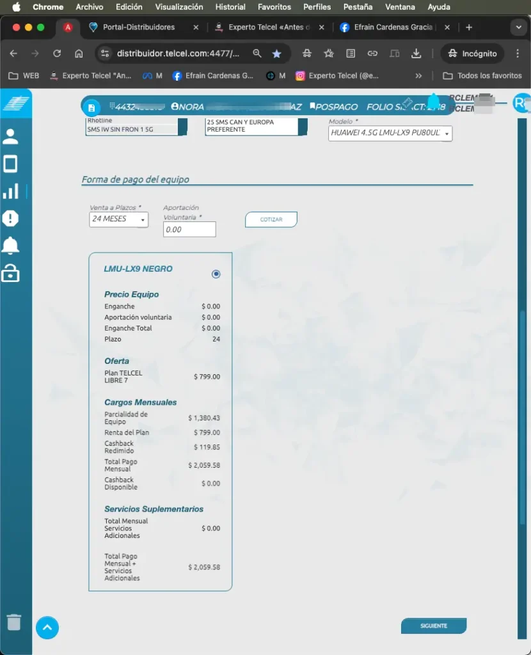Open the Apple menu
The image size is (531, 655).
[x=16, y=6]
